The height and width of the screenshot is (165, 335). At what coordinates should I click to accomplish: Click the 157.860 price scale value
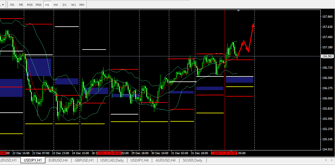(327, 17)
